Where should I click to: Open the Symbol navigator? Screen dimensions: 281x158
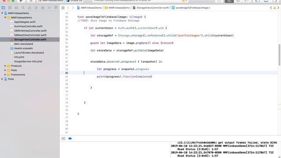[16, 8]
